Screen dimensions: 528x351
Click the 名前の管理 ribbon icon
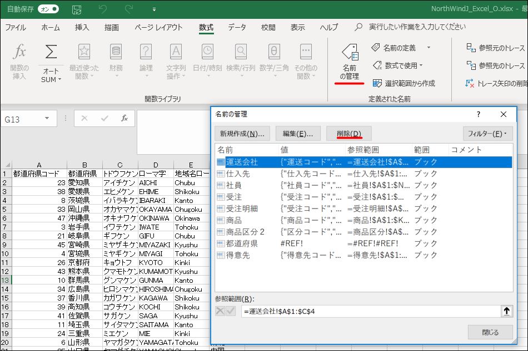pyautogui.click(x=350, y=52)
